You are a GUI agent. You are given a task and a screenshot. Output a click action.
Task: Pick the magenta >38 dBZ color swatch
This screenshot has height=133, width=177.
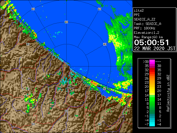click(152, 62)
